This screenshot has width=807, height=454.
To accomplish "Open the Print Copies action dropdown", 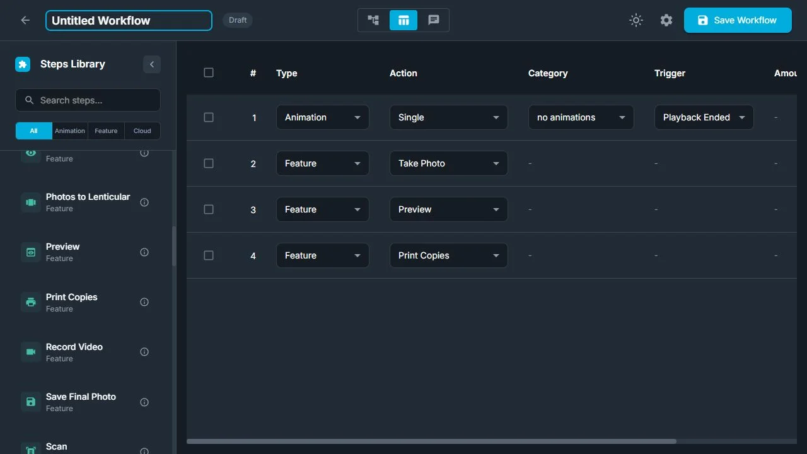I will tap(449, 255).
